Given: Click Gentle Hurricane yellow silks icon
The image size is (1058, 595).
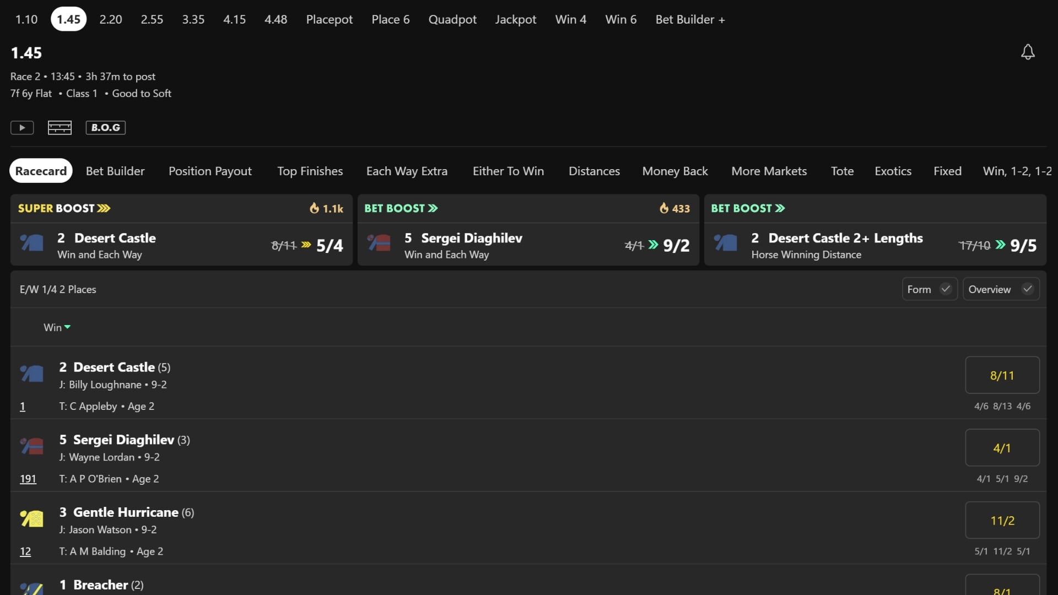Looking at the screenshot, I should pyautogui.click(x=32, y=518).
